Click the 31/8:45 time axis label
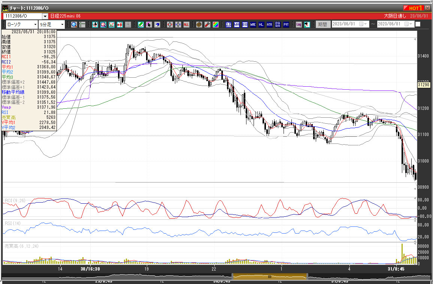The width and height of the screenshot is (433, 284). coord(396,269)
